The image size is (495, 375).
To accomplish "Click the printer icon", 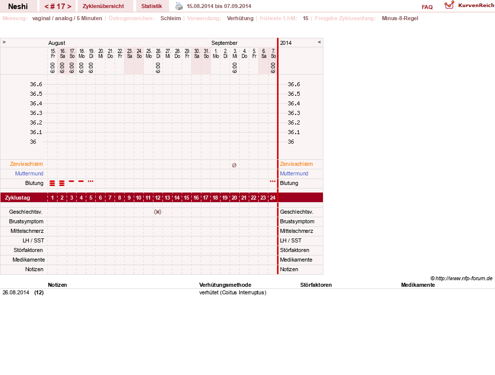I will [x=179, y=6].
